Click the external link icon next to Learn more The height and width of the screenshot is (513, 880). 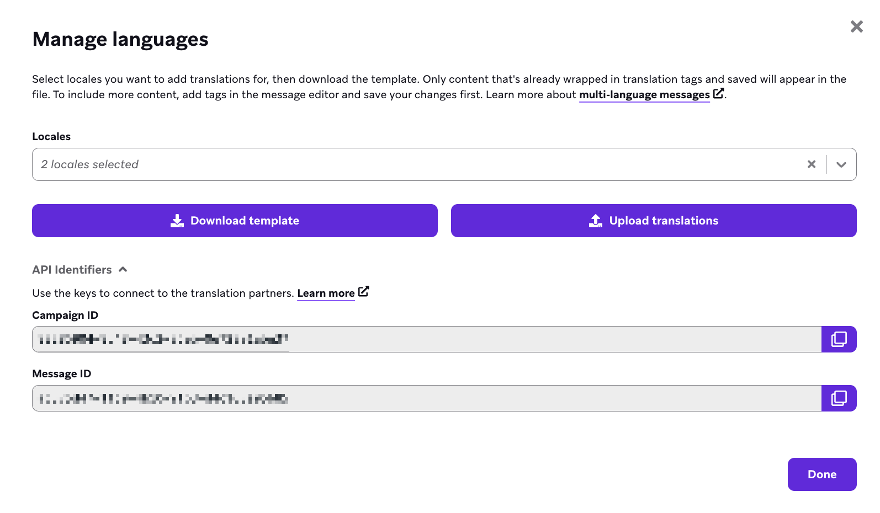(x=364, y=292)
